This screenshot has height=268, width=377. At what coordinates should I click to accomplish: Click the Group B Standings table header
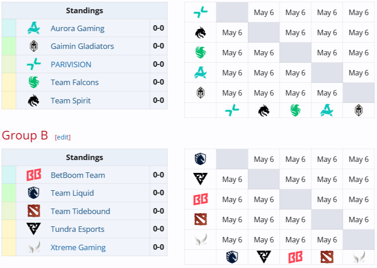coord(85,157)
